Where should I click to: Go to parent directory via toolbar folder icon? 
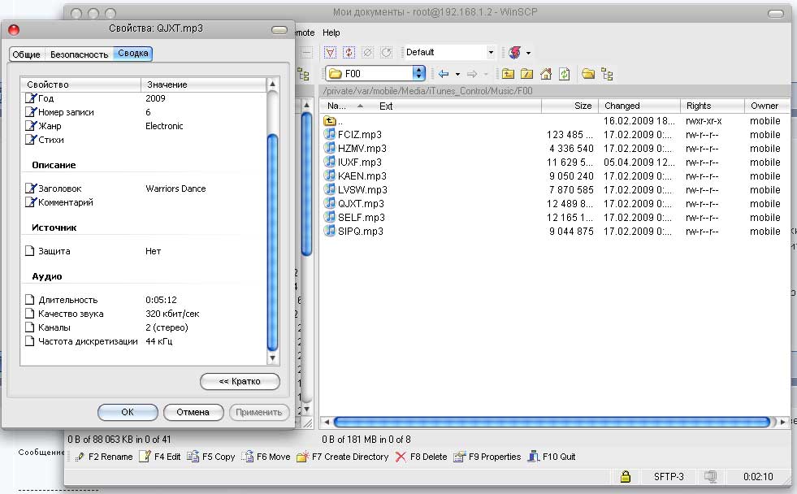click(508, 74)
